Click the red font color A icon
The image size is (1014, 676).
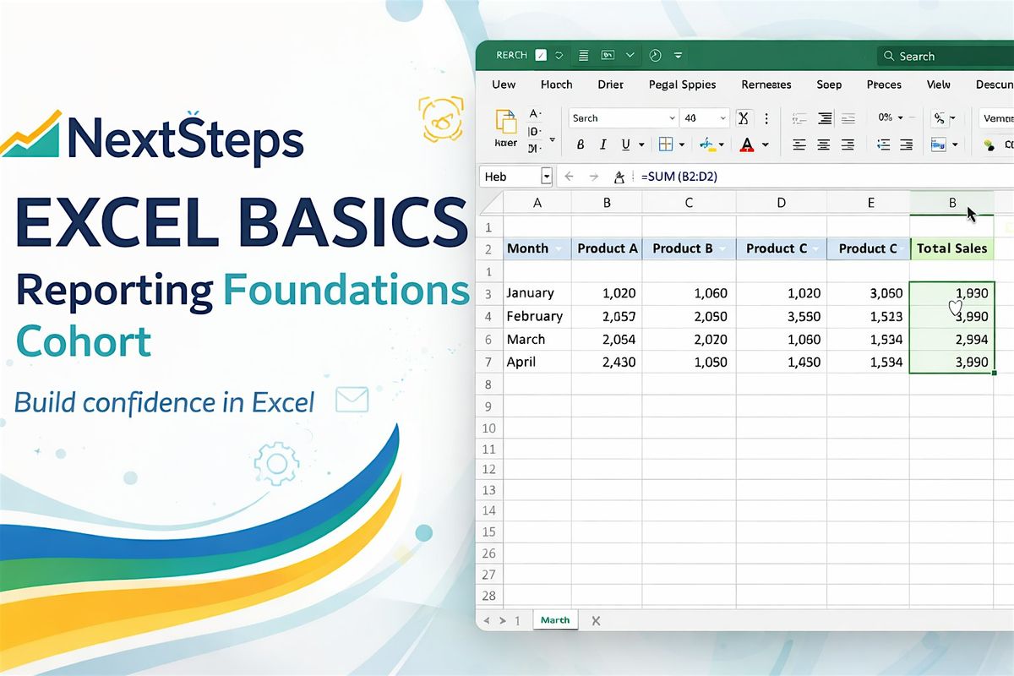(746, 144)
